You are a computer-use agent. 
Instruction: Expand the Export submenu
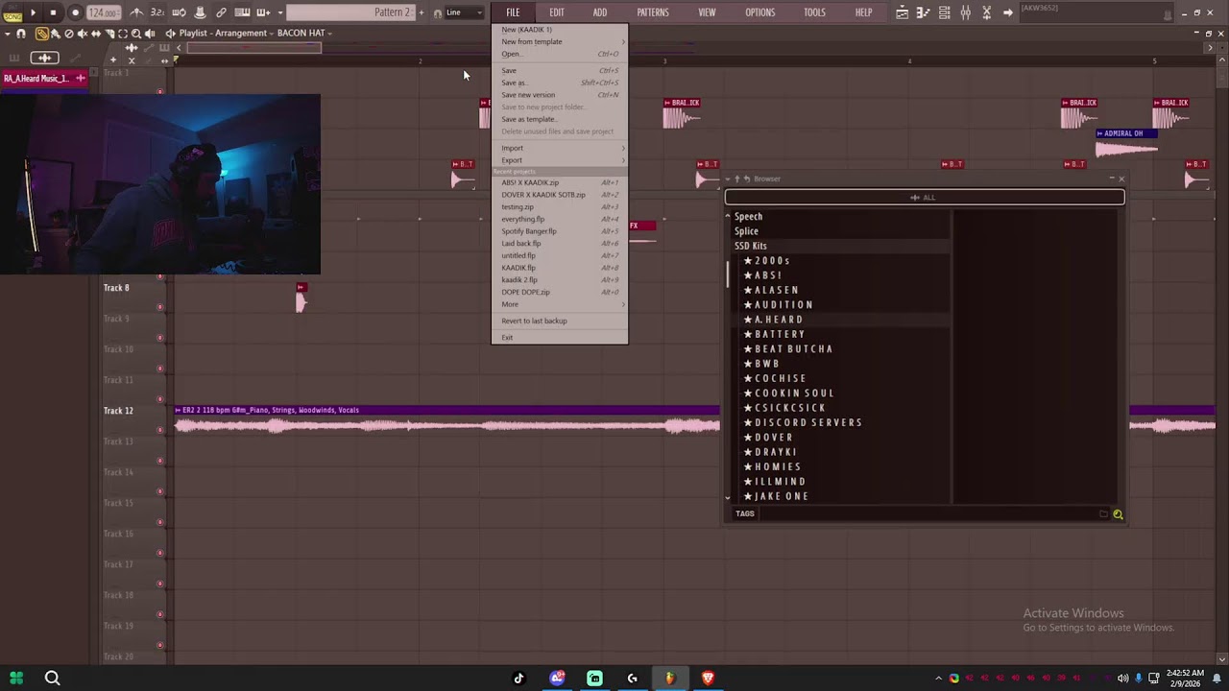(x=559, y=160)
